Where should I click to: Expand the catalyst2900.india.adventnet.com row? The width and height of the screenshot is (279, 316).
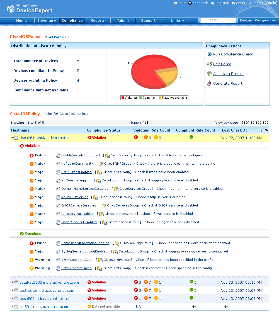click(x=13, y=282)
